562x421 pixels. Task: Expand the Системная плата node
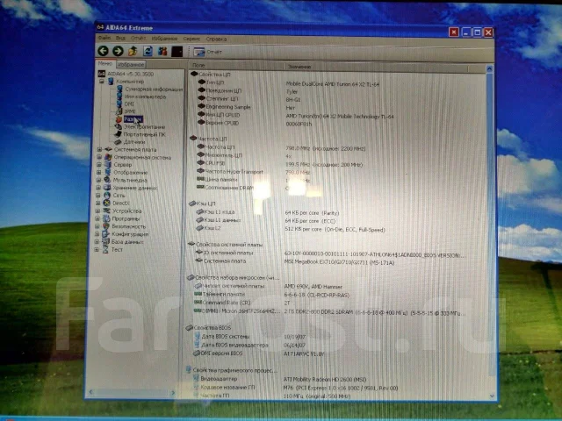[x=99, y=149]
